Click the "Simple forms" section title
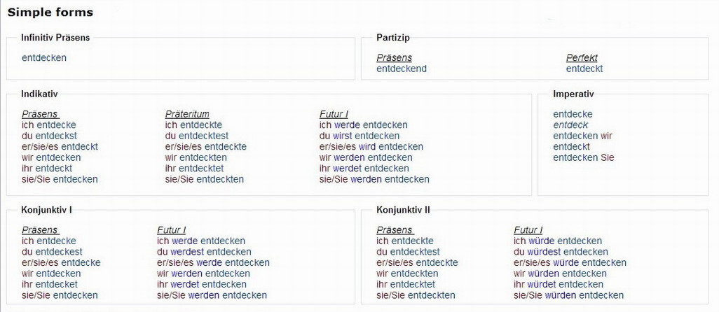719x312 pixels. click(50, 13)
